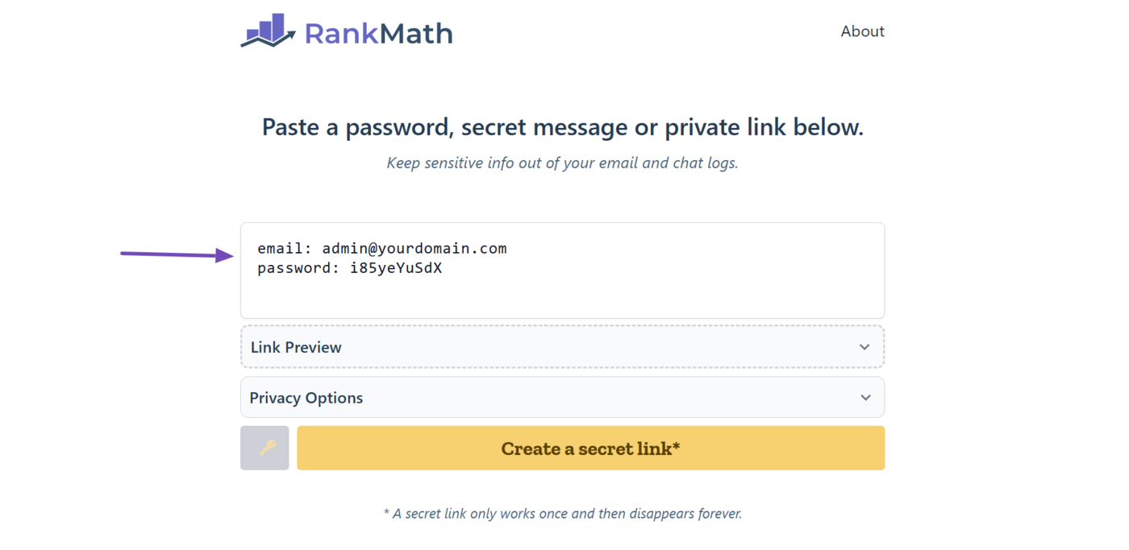Open the About page
Viewport: 1129px width, 550px height.
coord(862,31)
